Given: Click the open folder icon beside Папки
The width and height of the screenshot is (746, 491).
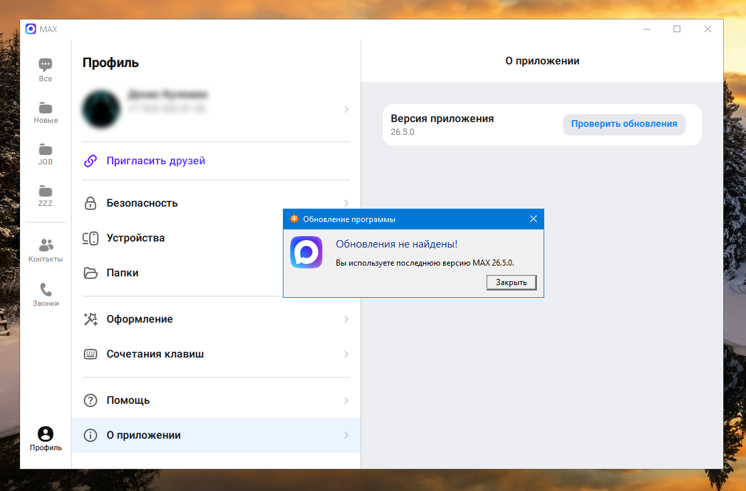Looking at the screenshot, I should 90,273.
